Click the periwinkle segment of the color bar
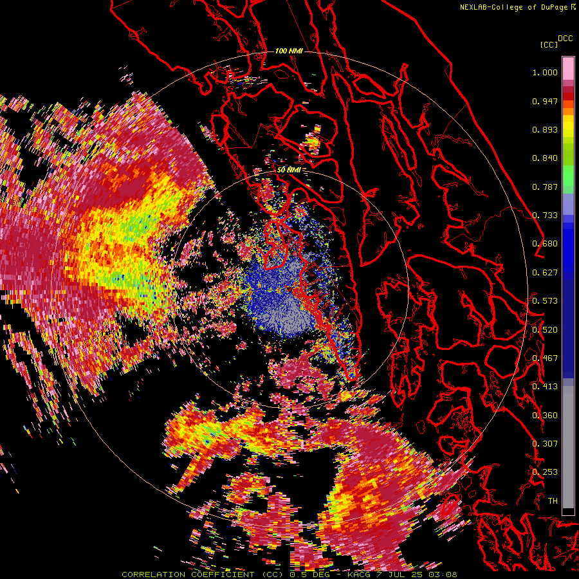This screenshot has height=579, width=579. click(x=568, y=205)
